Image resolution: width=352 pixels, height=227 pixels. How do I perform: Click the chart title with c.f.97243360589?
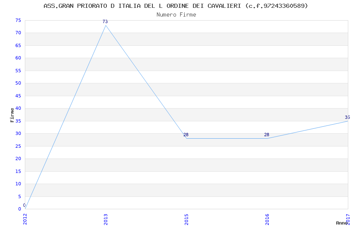tap(176, 6)
